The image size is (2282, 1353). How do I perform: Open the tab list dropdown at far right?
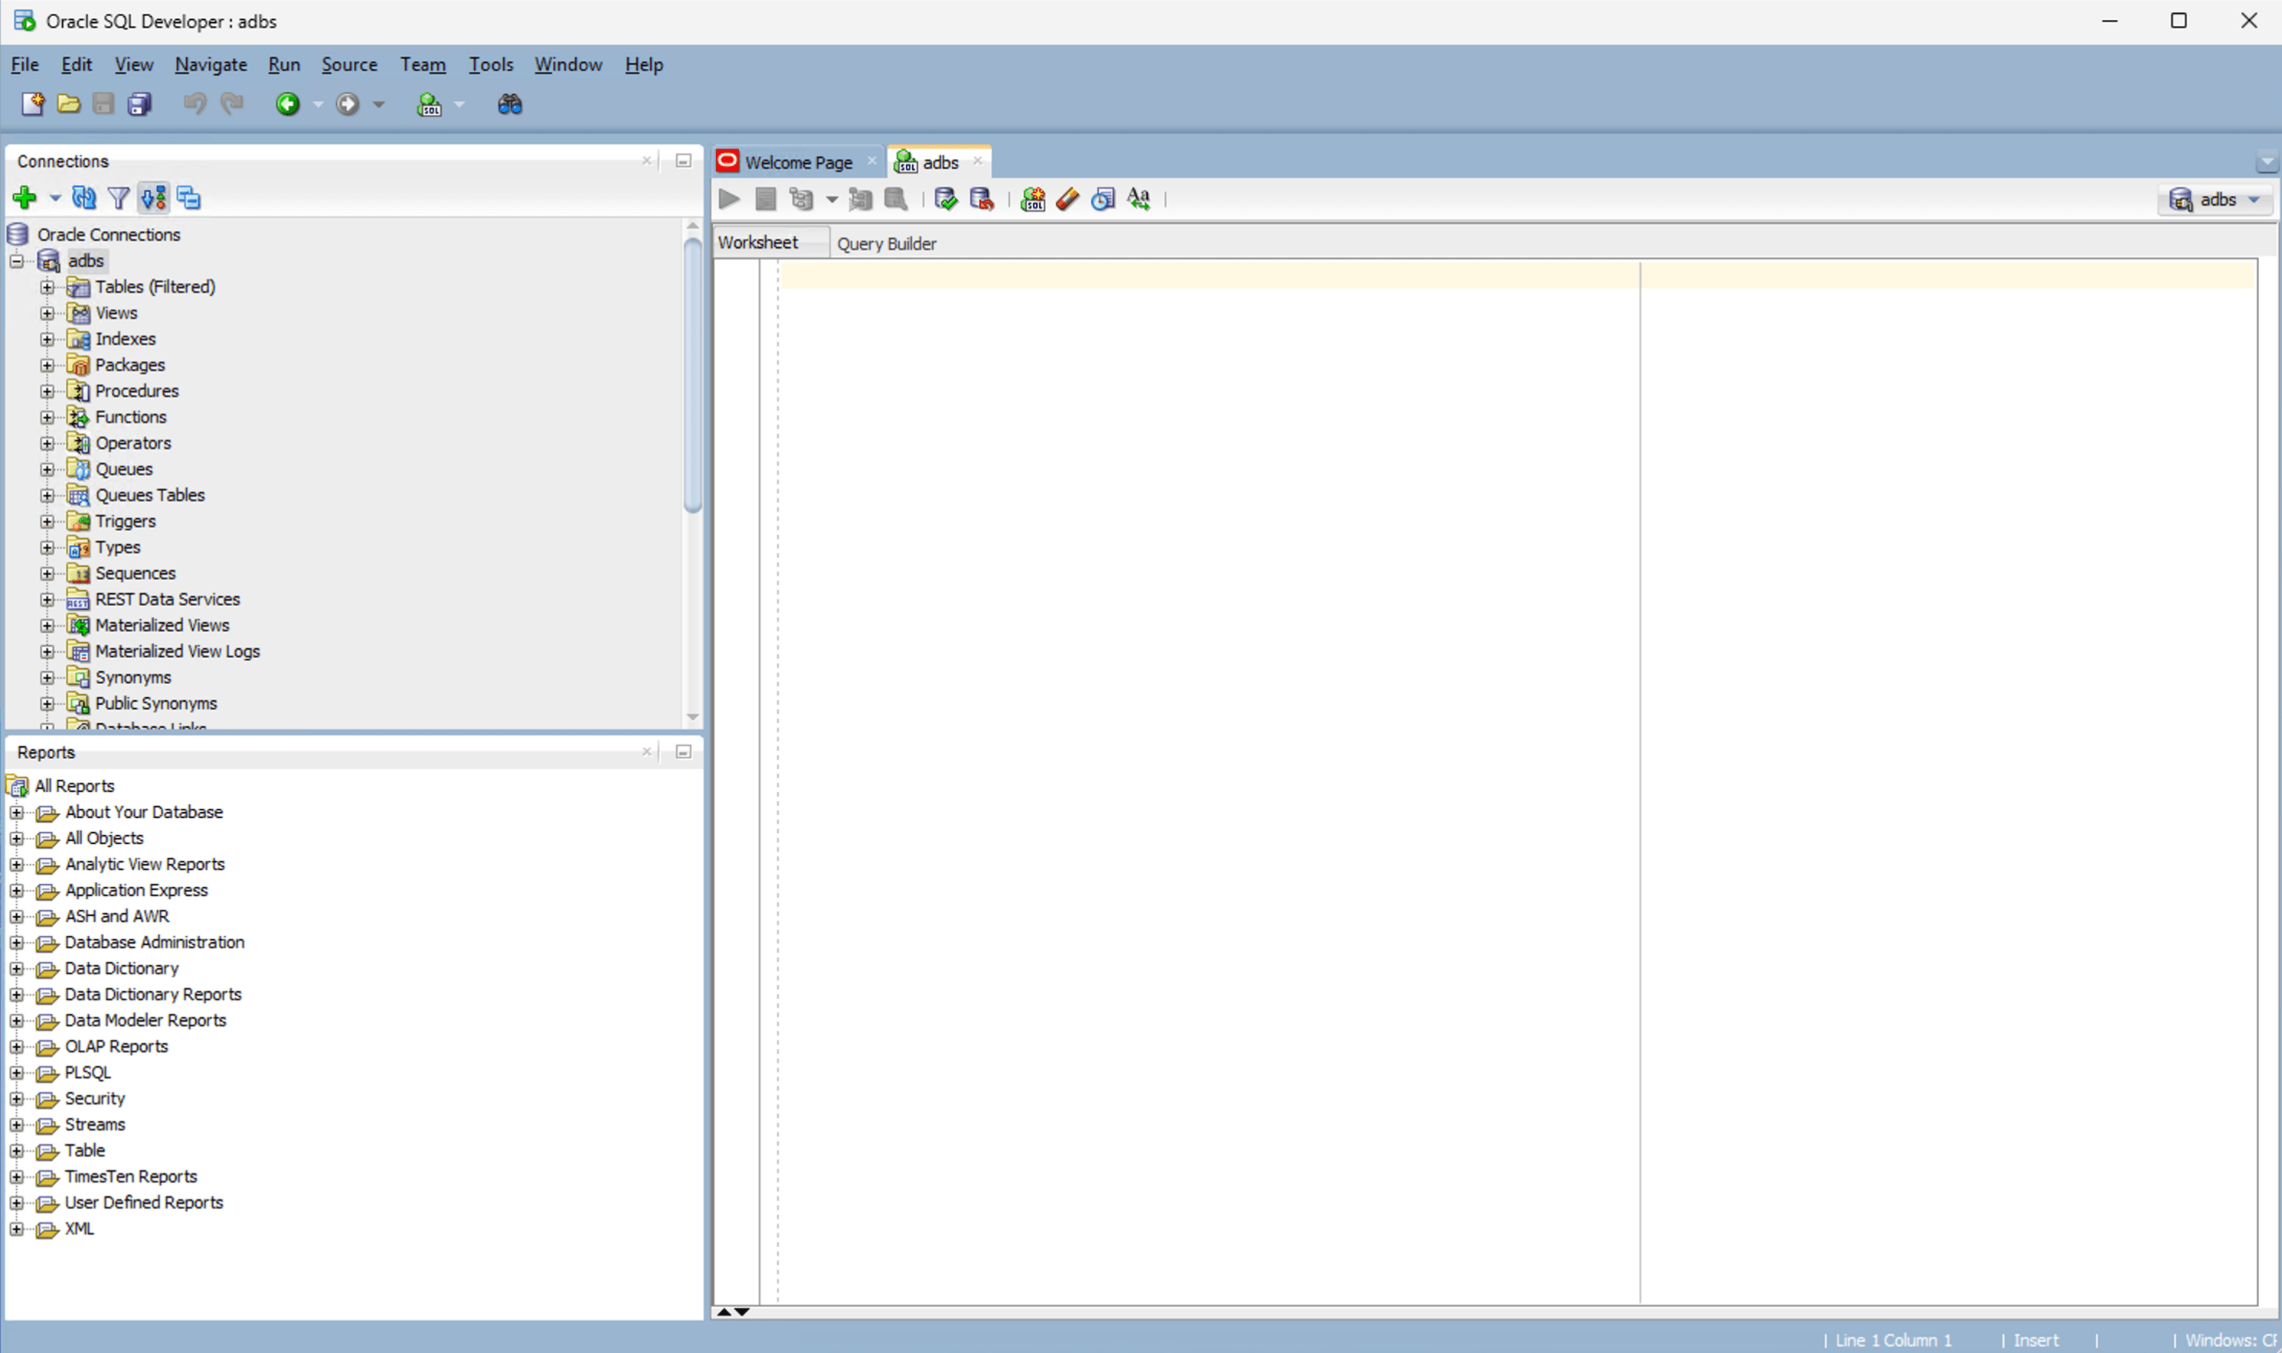click(2267, 162)
